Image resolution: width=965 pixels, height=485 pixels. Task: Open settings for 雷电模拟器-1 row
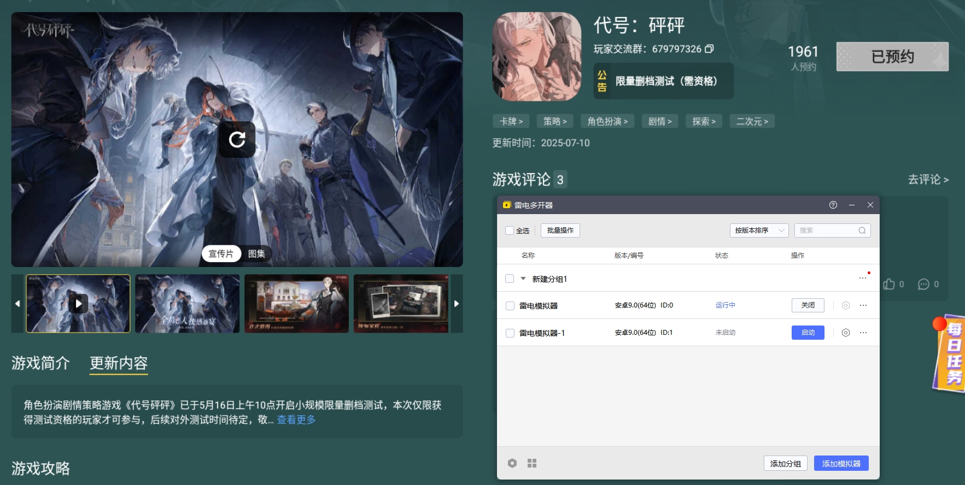coord(846,333)
